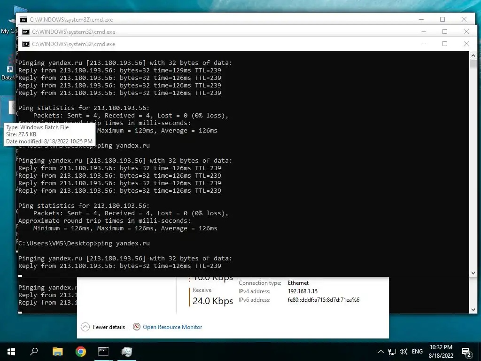Minimize the middle cmd.exe window

pos(424,31)
